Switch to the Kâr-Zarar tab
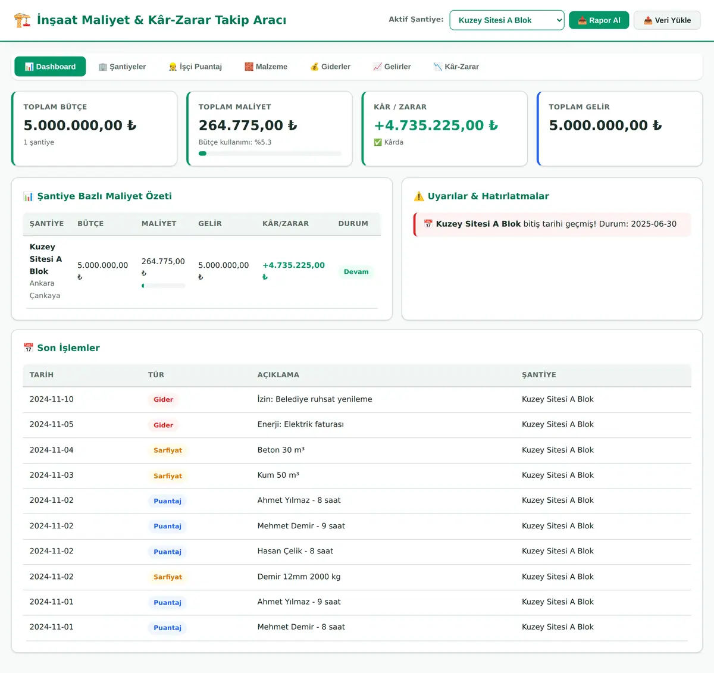714x673 pixels. click(456, 67)
